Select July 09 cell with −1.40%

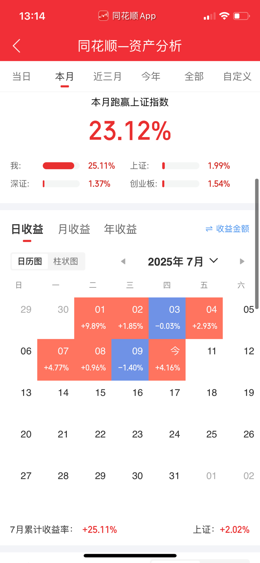click(x=130, y=360)
